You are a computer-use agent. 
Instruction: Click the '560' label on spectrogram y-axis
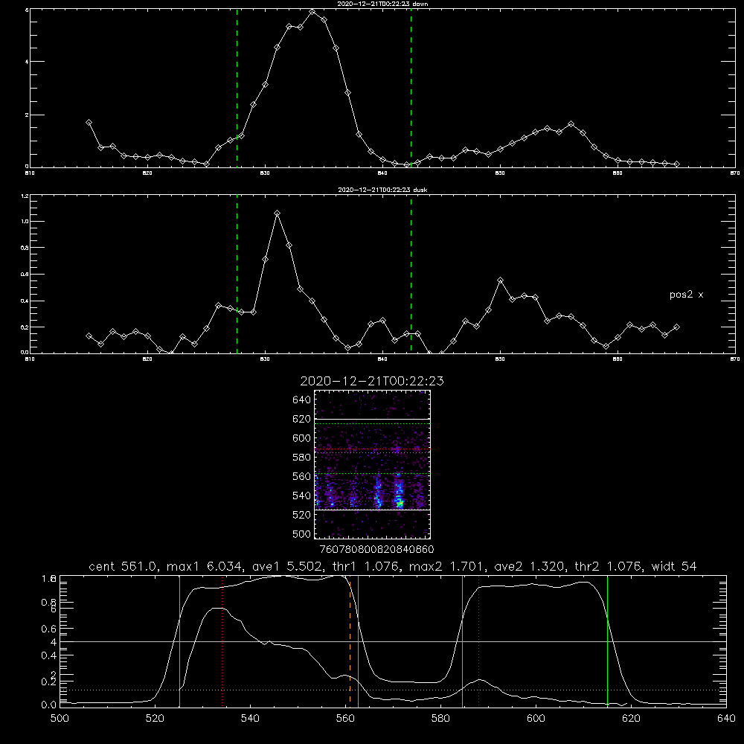pyautogui.click(x=302, y=476)
